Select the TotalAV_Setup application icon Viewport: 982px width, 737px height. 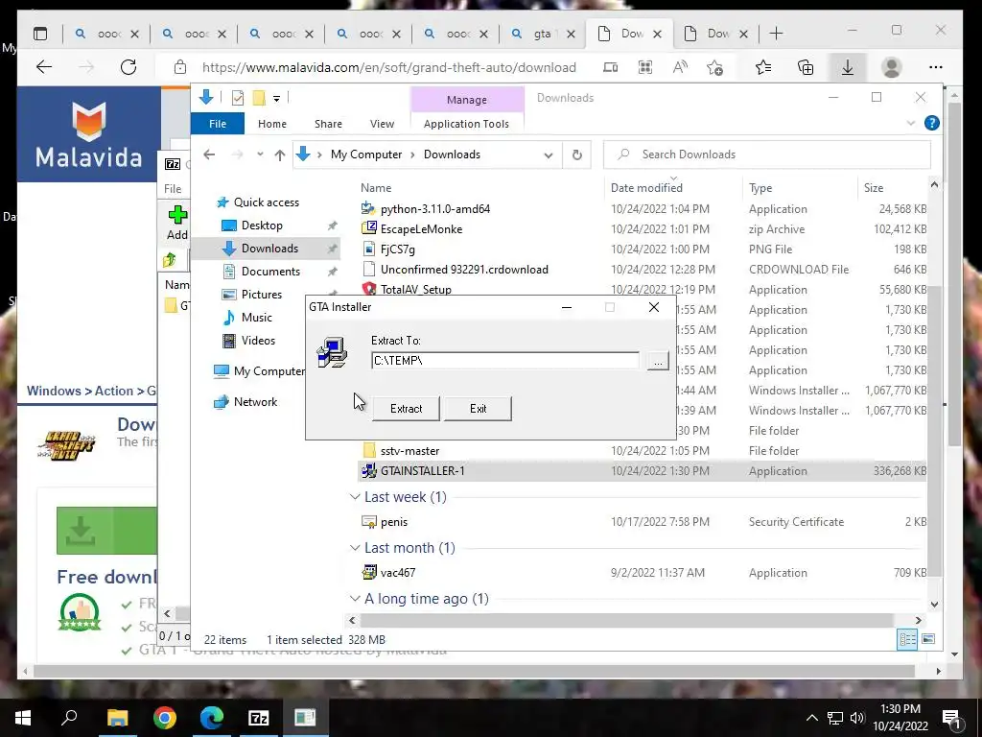(369, 289)
